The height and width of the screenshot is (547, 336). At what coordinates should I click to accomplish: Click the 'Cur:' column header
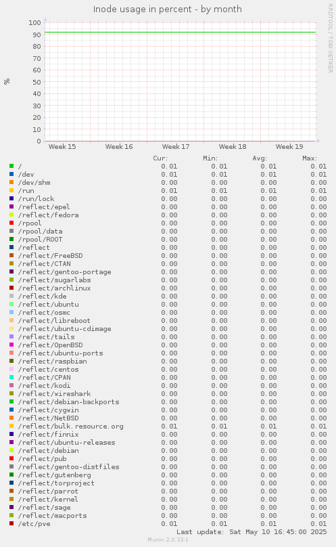160,158
